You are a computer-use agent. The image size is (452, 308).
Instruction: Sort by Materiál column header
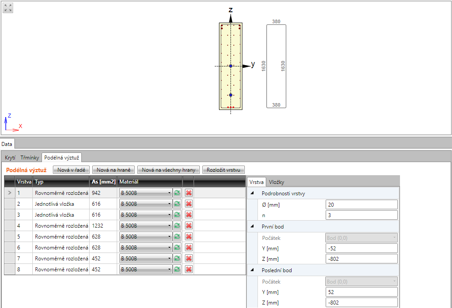click(150, 181)
